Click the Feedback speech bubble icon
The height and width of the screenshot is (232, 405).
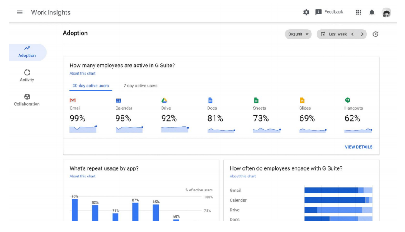pos(318,12)
